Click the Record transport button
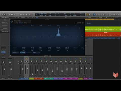Screen dimensions: 121x91 click(x=32, y=15)
